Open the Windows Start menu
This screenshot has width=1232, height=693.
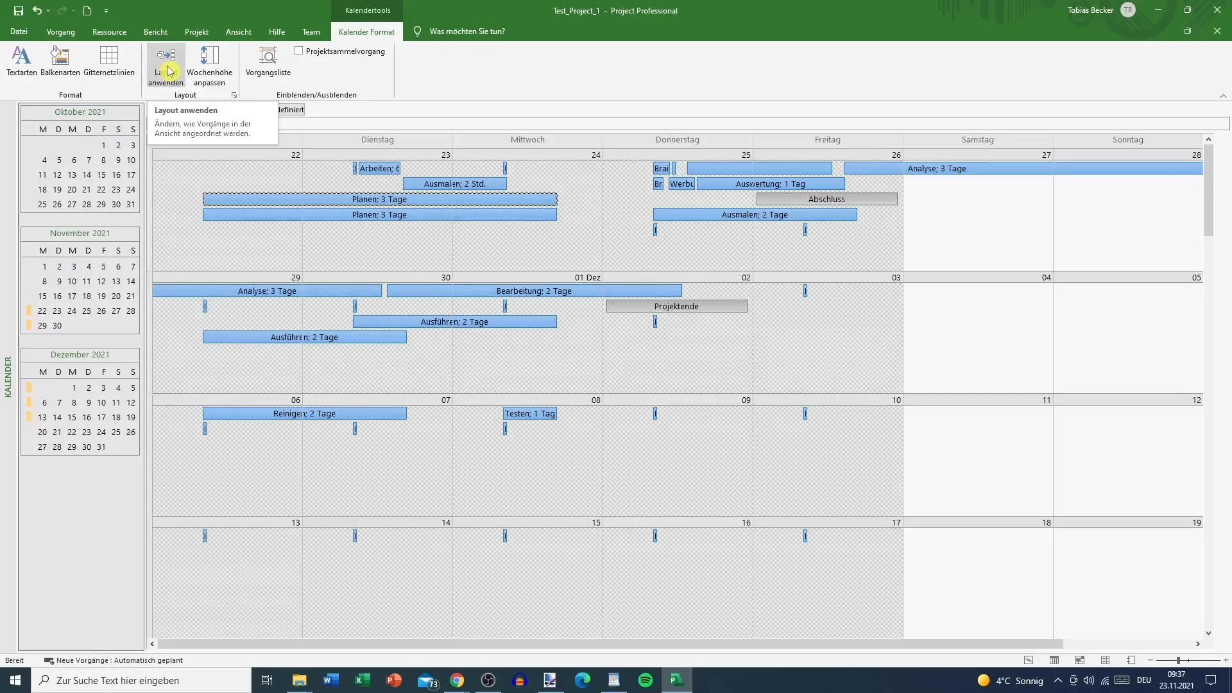point(15,680)
